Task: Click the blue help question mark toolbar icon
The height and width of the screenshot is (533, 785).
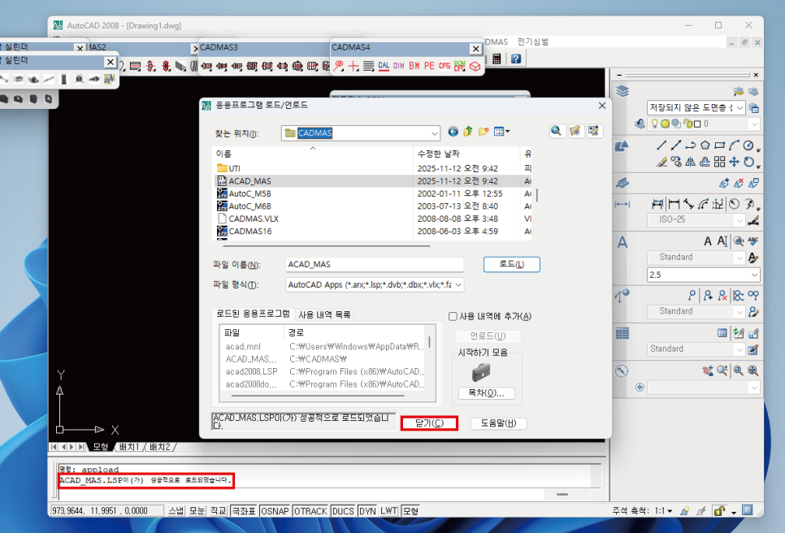Action: coord(516,59)
